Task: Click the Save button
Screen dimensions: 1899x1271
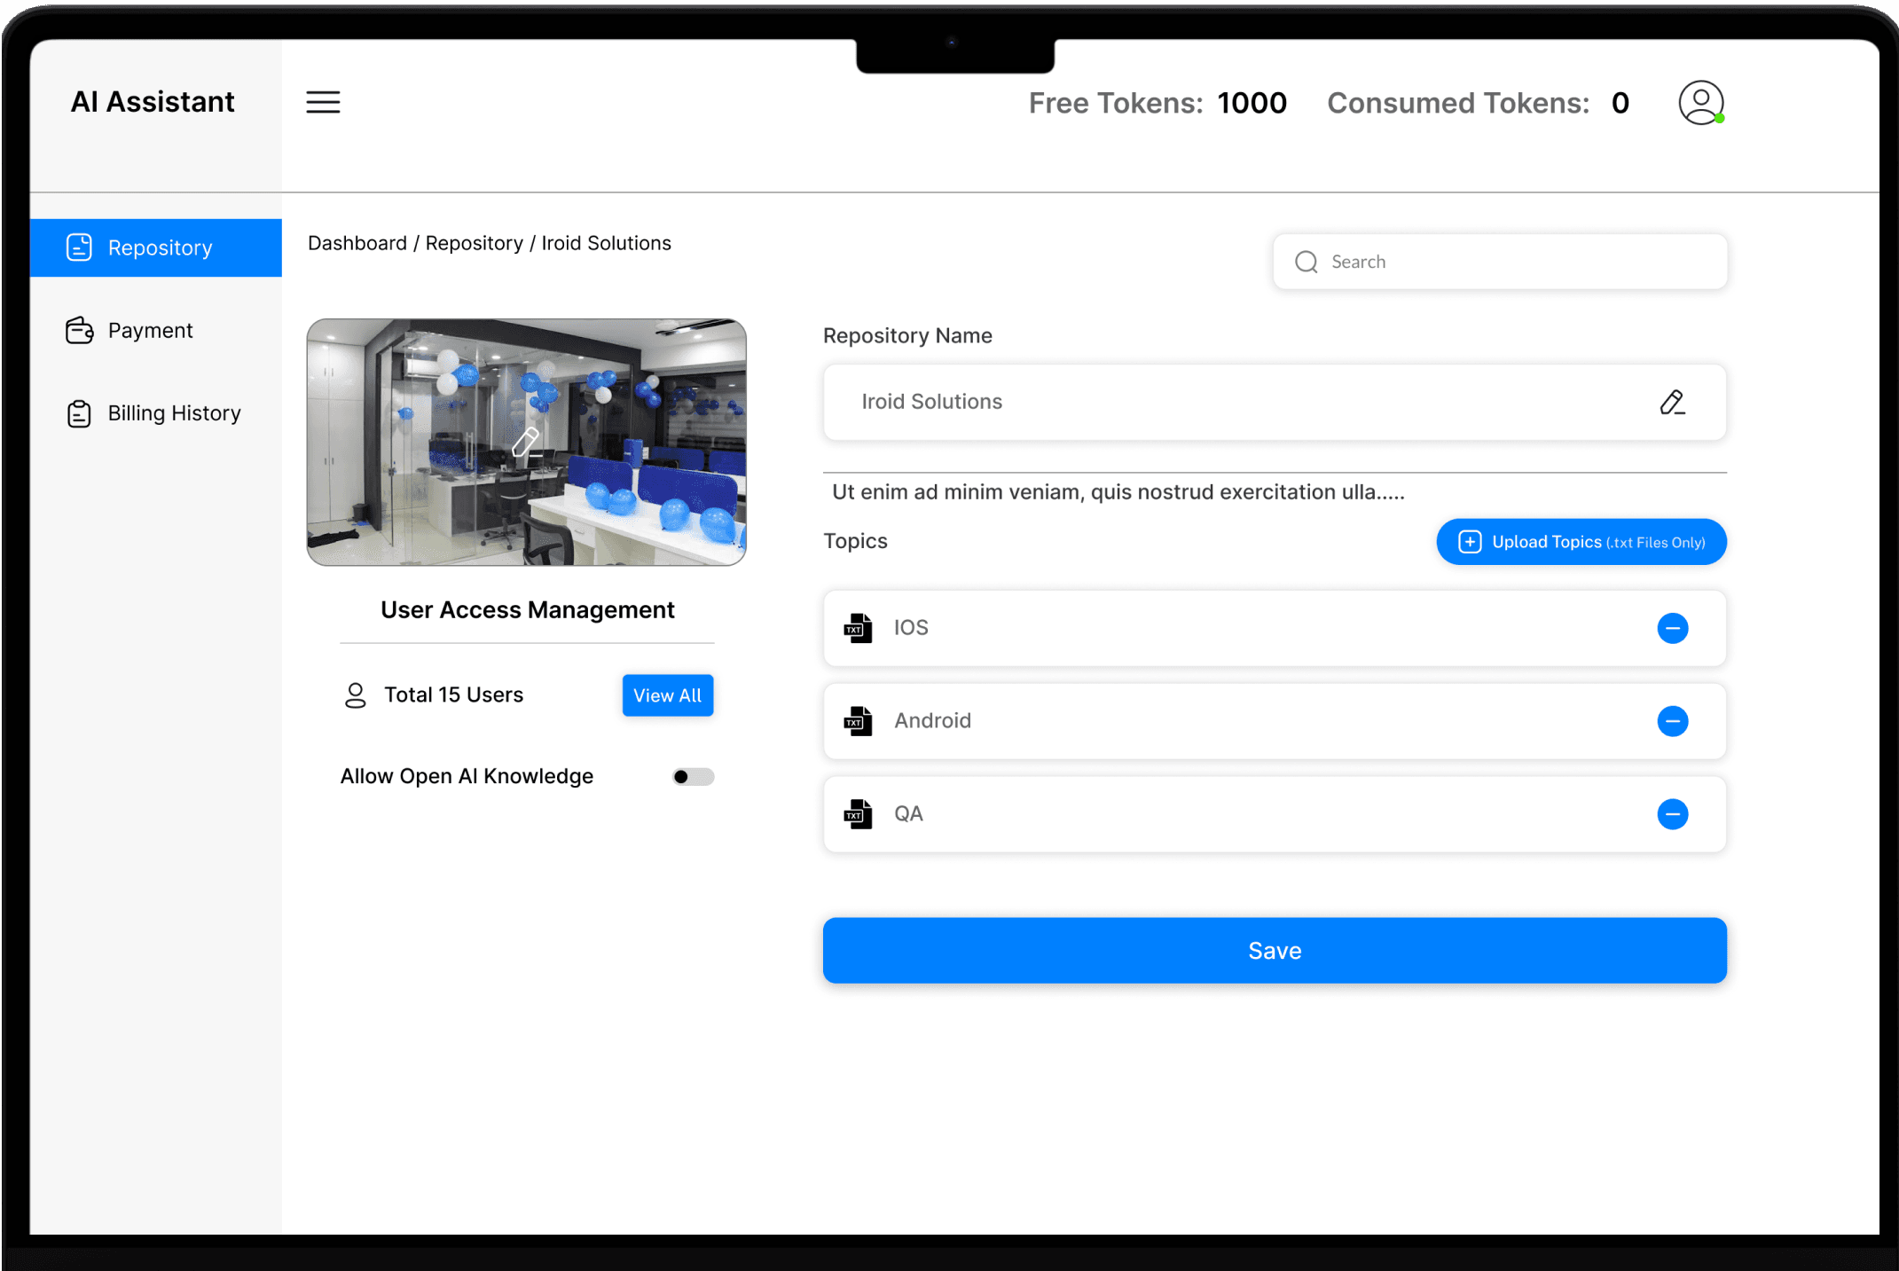Action: 1274,951
